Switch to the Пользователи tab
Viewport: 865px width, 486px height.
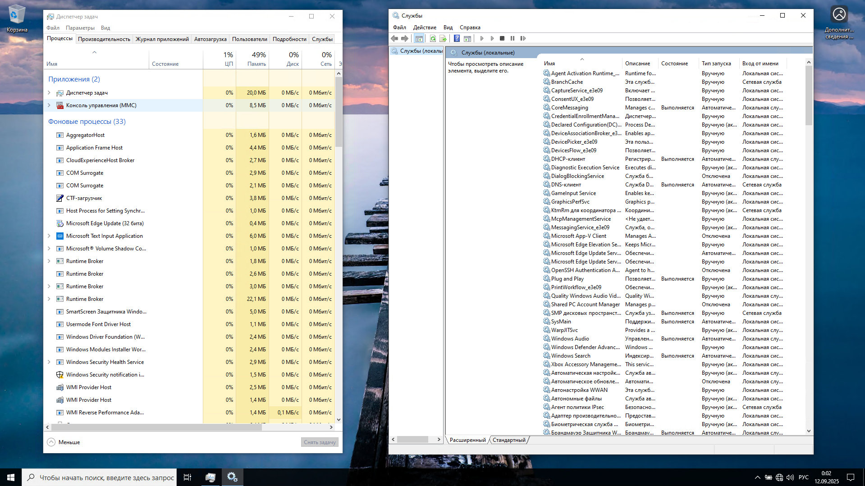[x=250, y=39]
